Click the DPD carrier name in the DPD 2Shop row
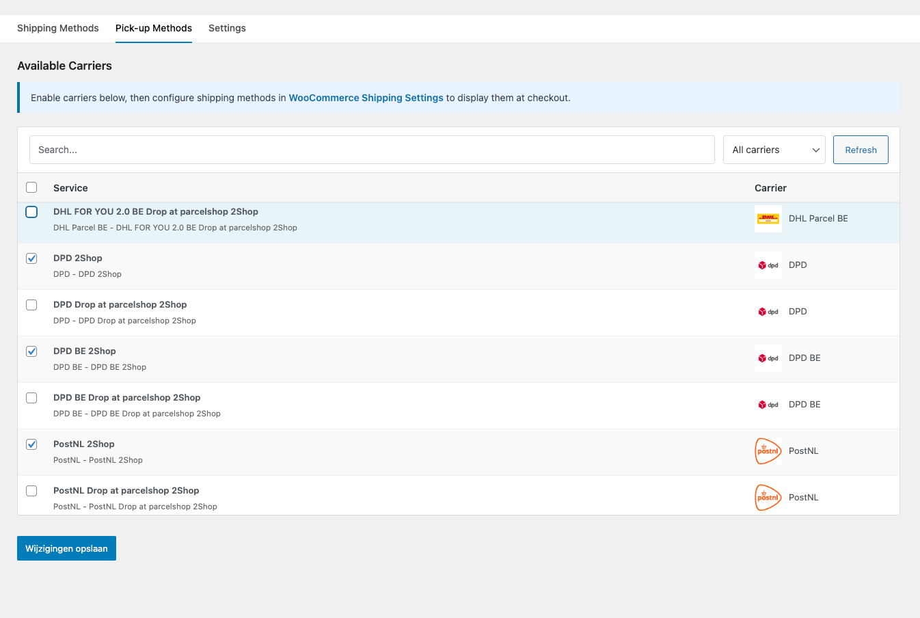The width and height of the screenshot is (920, 618). 798,265
